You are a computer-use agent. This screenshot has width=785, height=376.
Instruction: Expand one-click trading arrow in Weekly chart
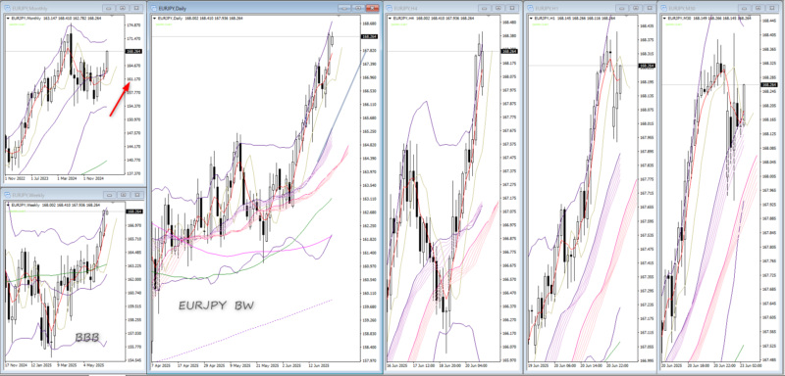click(x=8, y=205)
